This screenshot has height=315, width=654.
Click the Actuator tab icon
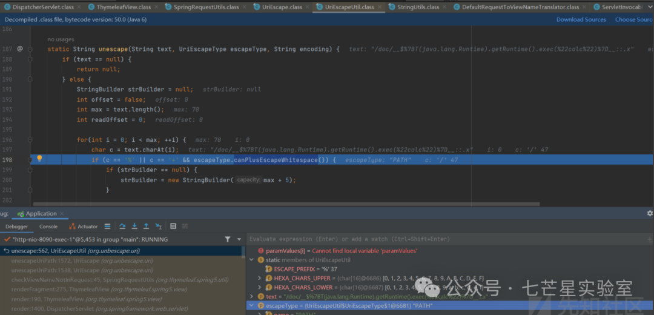tap(72, 227)
